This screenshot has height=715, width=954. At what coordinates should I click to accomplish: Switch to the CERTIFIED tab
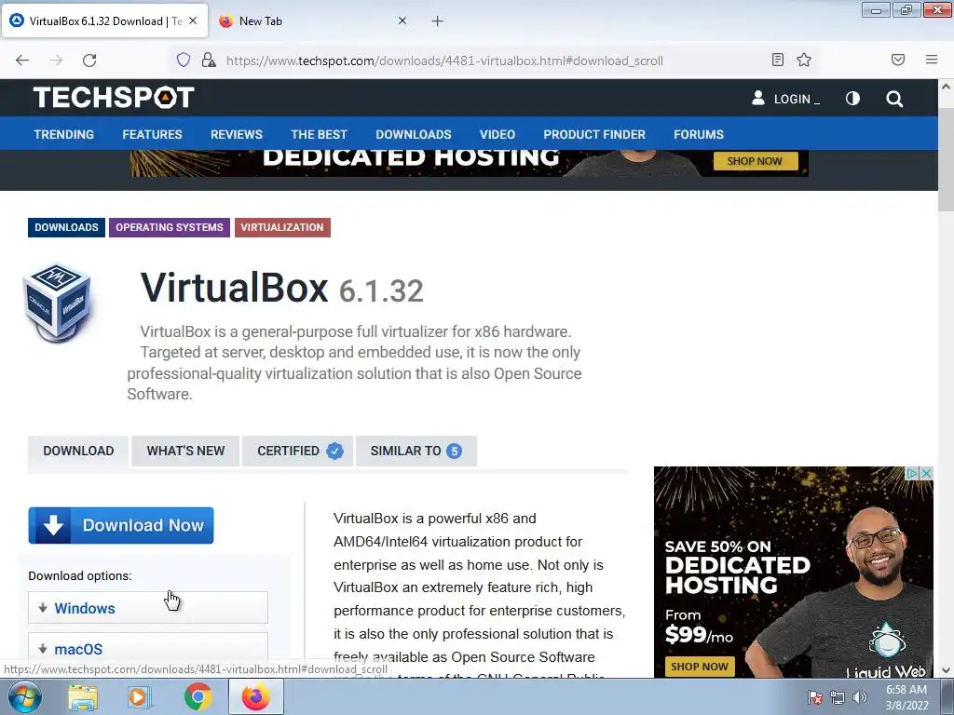(297, 452)
